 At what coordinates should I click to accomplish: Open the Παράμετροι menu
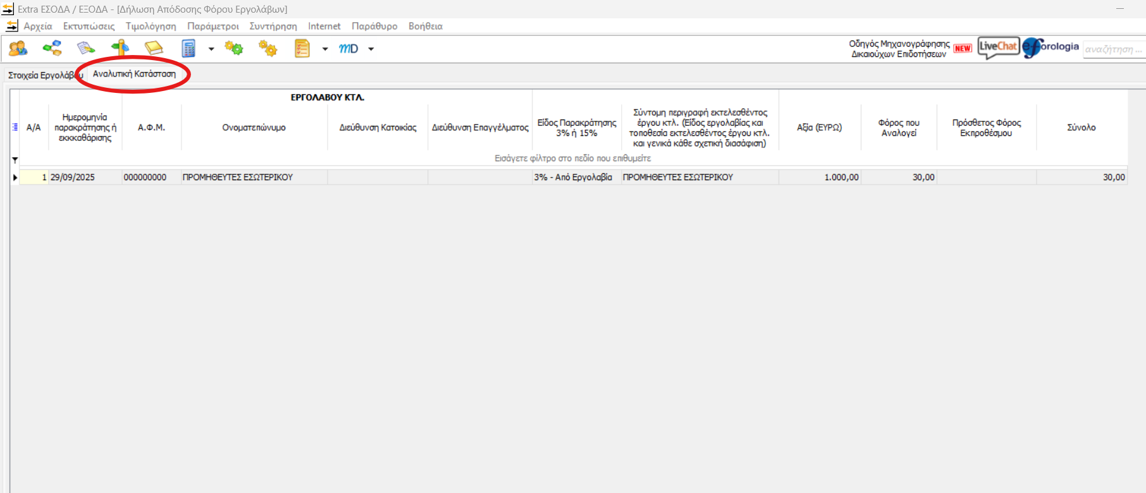[213, 26]
